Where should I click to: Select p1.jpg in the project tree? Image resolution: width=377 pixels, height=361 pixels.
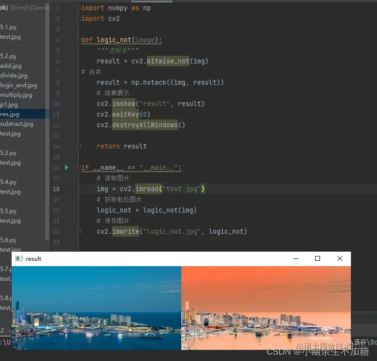tap(9, 105)
